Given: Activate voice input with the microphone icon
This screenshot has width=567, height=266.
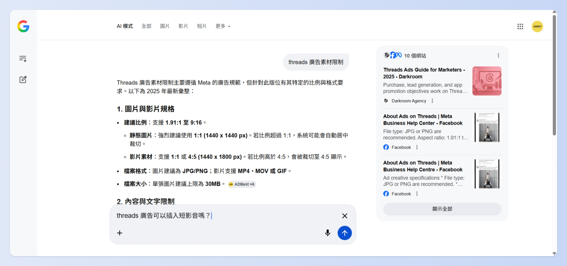Looking at the screenshot, I should pos(328,233).
